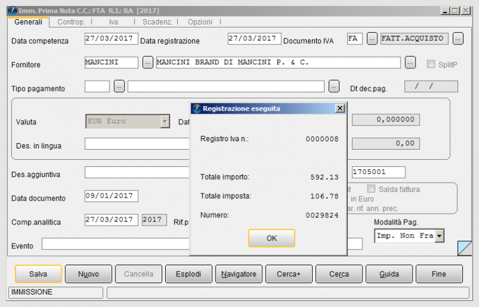
Task: Start a new entry with Nuovo
Action: pos(88,273)
